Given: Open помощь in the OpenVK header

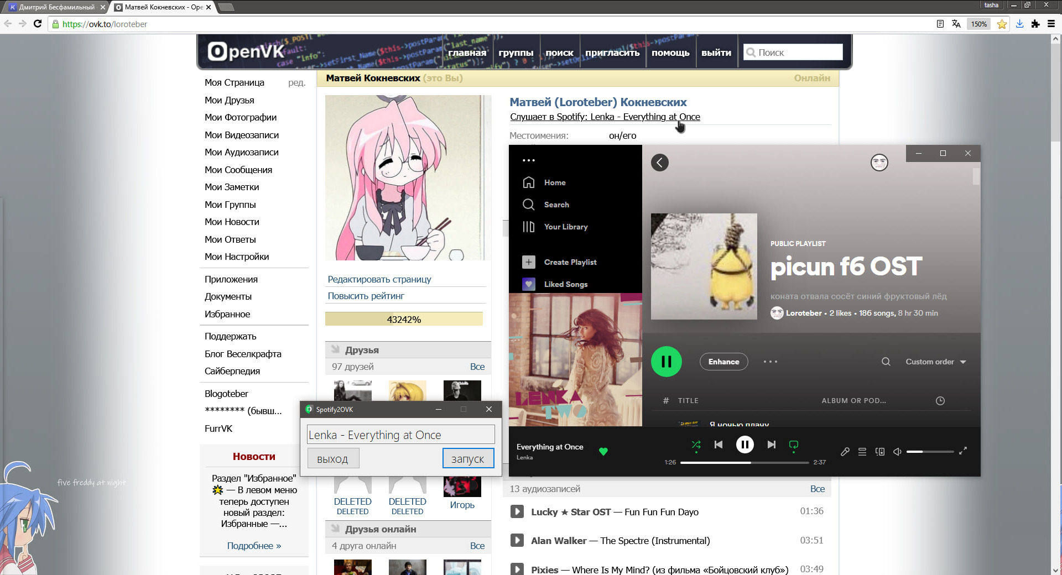Looking at the screenshot, I should (x=670, y=53).
